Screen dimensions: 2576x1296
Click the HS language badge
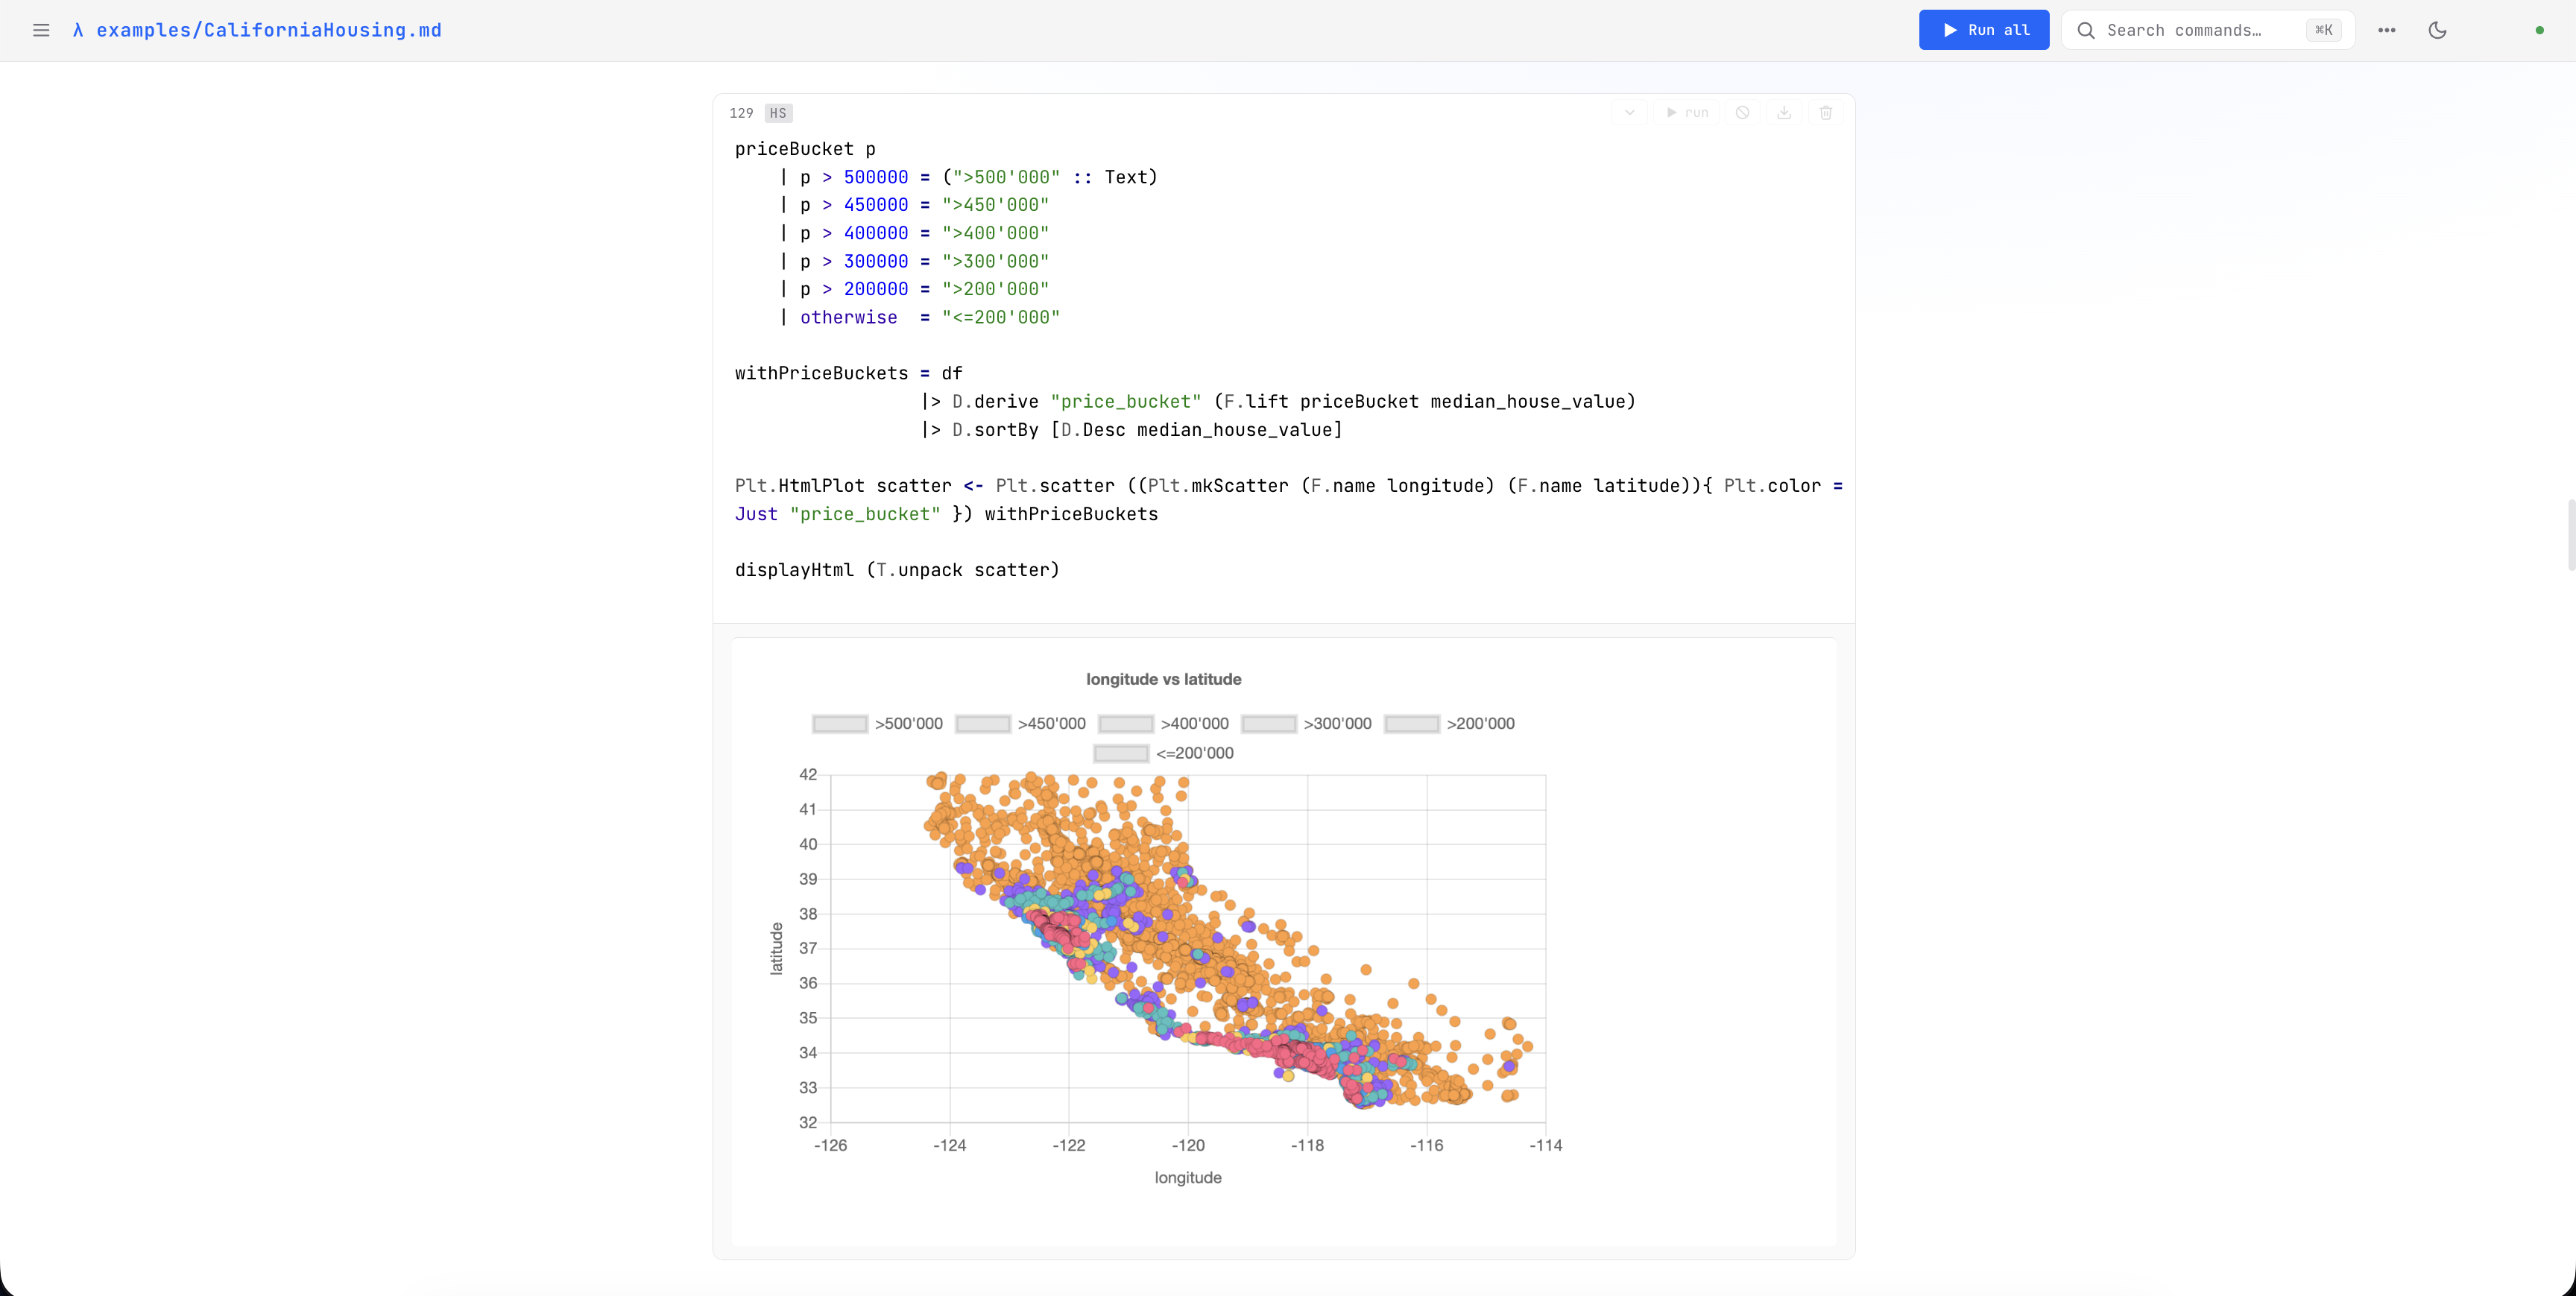pos(778,113)
